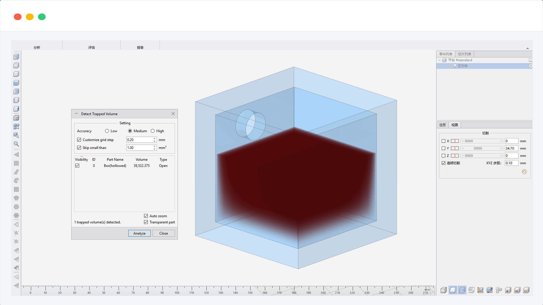543x305 pixels.
Task: Uncheck the Transparent part checkbox
Action: click(146, 222)
